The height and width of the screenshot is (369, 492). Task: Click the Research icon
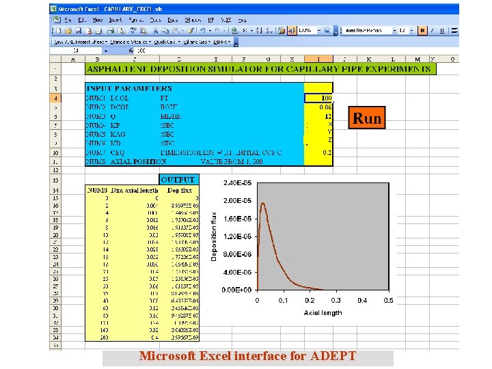coord(143,31)
